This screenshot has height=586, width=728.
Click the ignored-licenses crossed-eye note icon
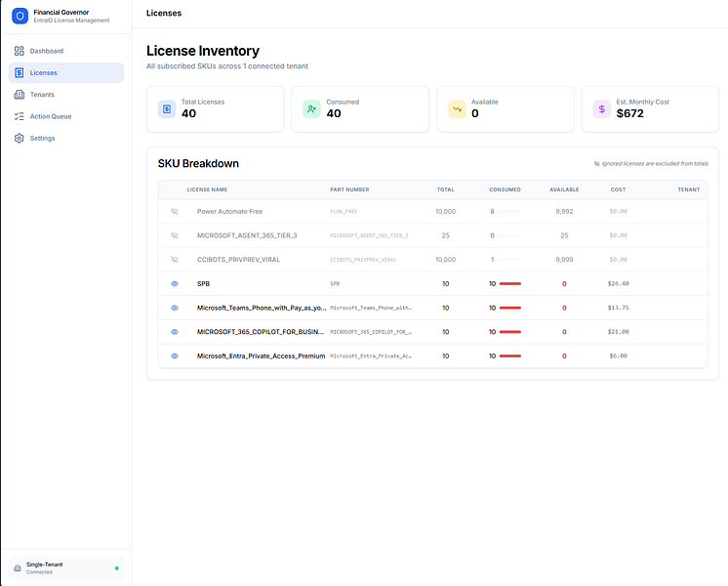pos(596,163)
